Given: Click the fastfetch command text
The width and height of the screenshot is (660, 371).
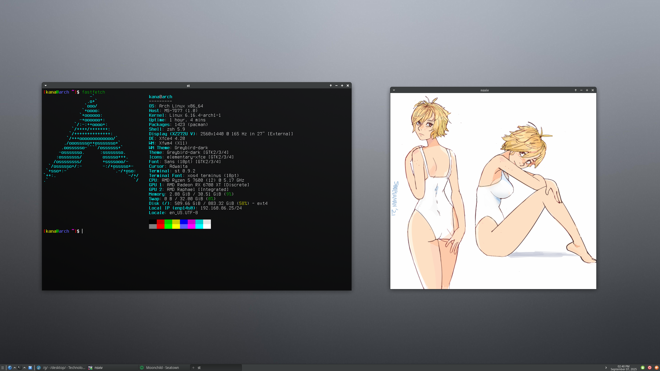Looking at the screenshot, I should [94, 92].
